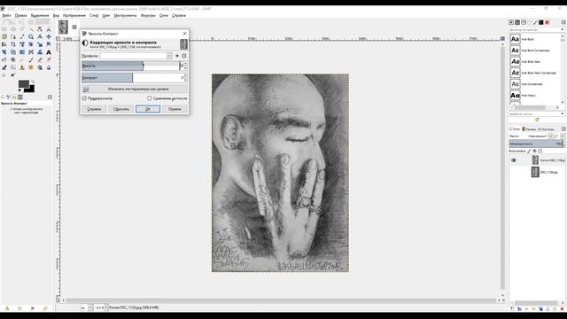Screen dimensions: 567x319
Task: Click the plus icon to save preset
Action: (177, 56)
